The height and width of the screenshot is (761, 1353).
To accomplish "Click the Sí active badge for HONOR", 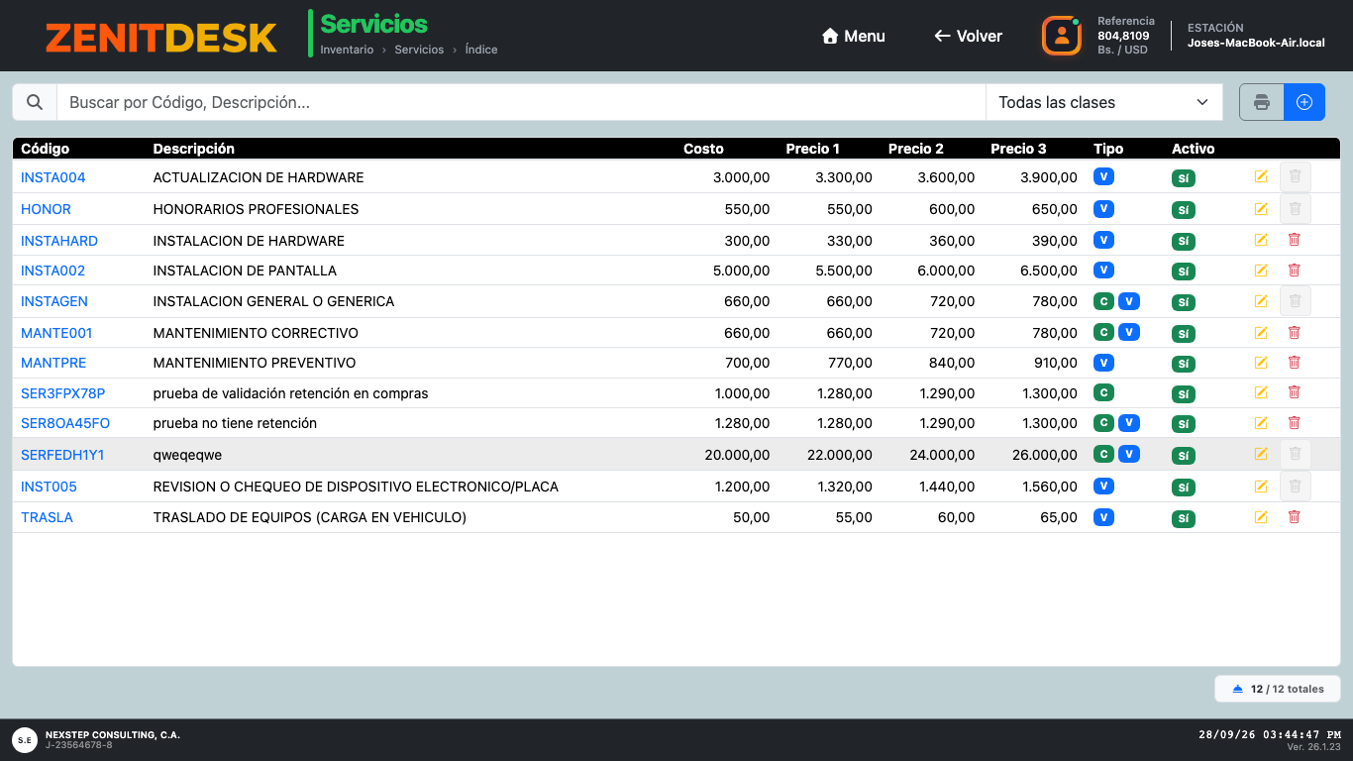I will click(1184, 210).
